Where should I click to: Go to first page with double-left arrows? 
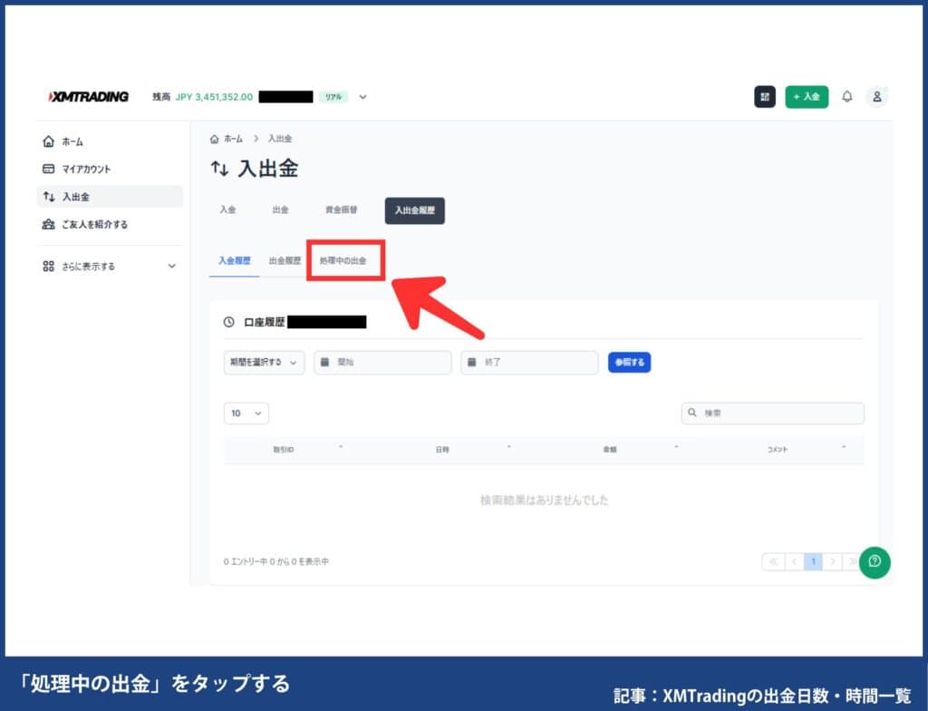tap(773, 561)
